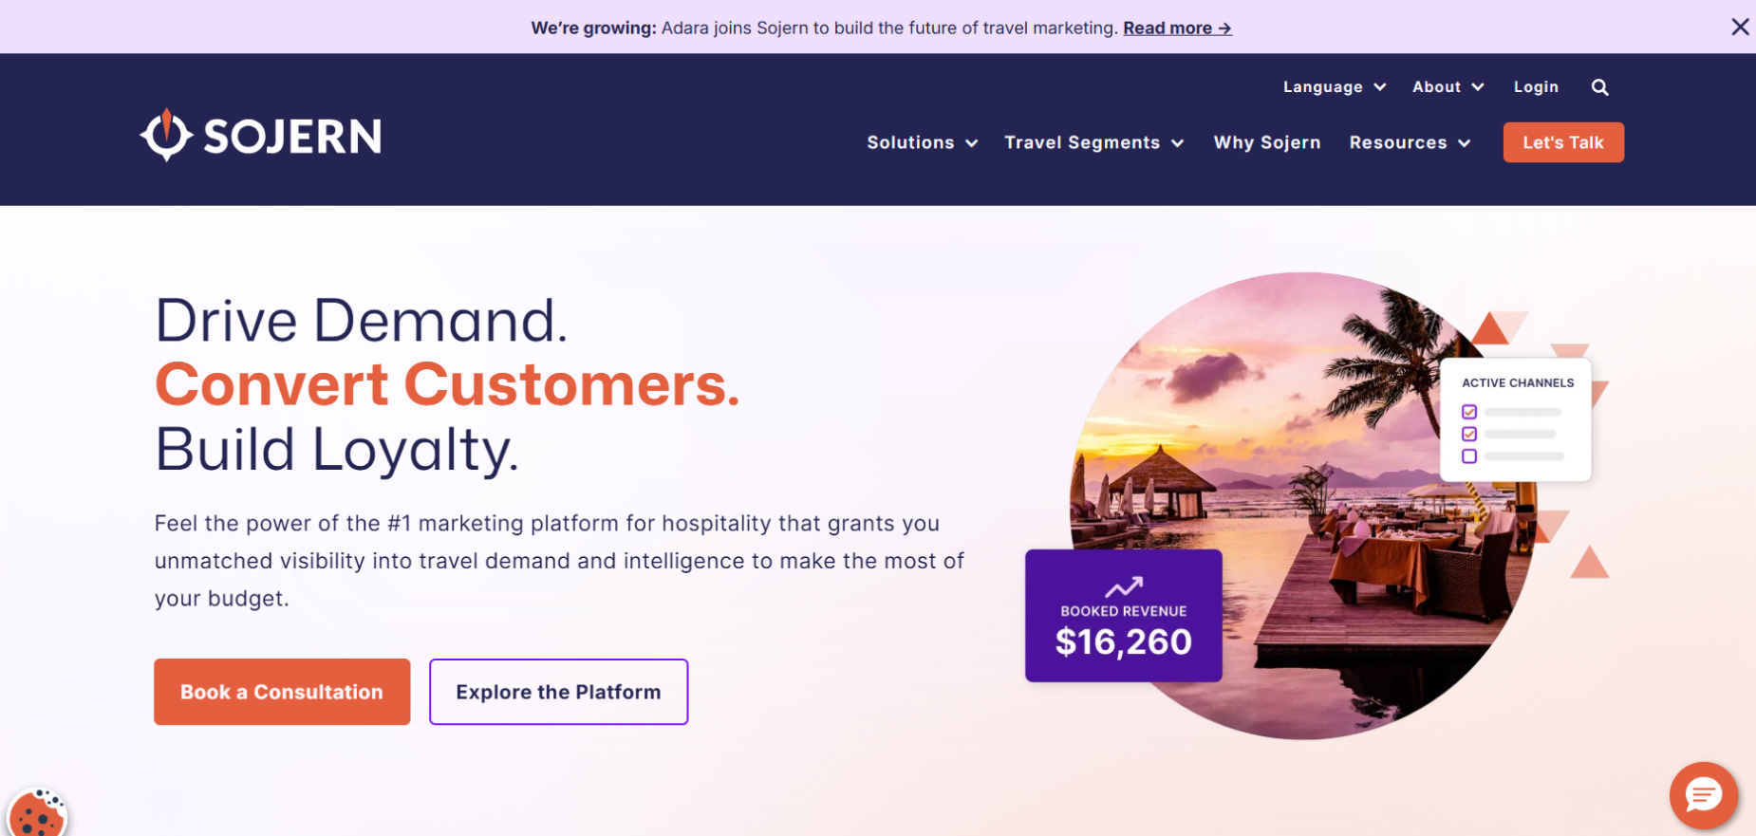Click Book a Consultation
The height and width of the screenshot is (836, 1756).
[x=281, y=692]
